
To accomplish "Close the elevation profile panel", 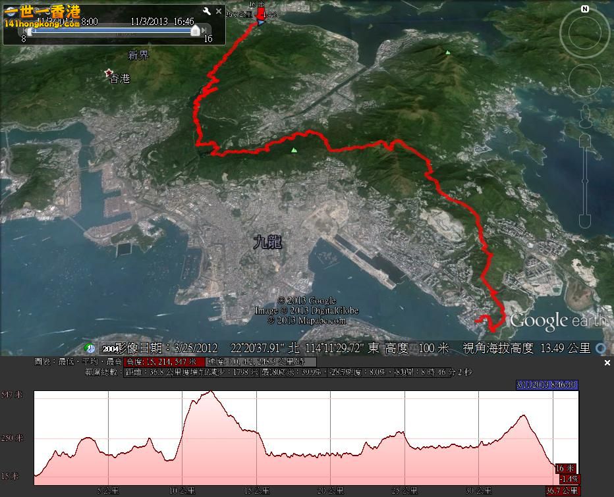I will coord(607,363).
